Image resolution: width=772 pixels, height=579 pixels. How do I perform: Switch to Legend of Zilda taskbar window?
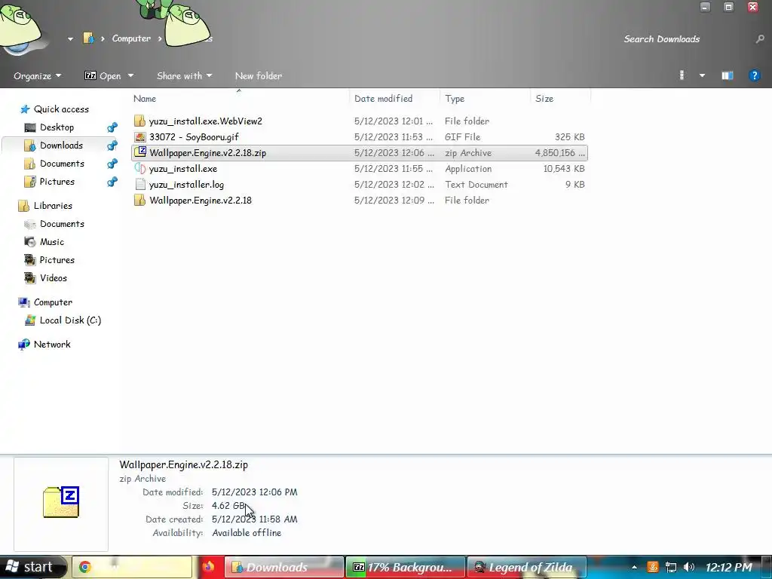(x=526, y=567)
